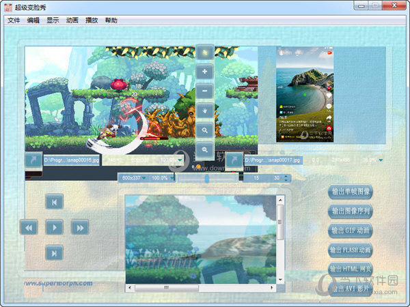Click the zoom in magnifier tool
Viewport: 410px width, 307px height.
pos(205,130)
